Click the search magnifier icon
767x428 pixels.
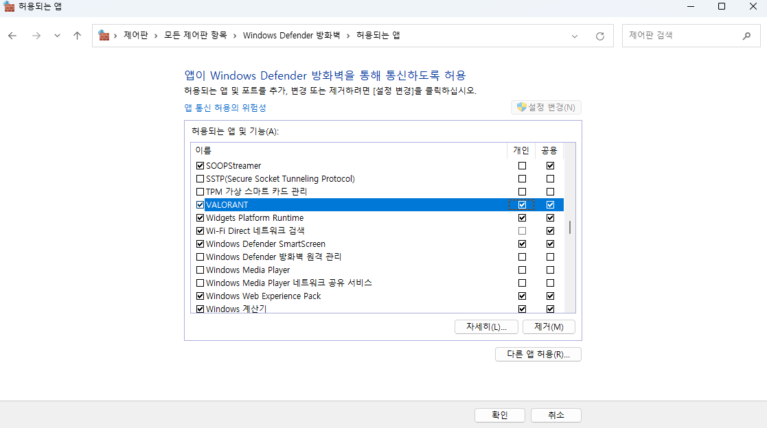click(746, 36)
